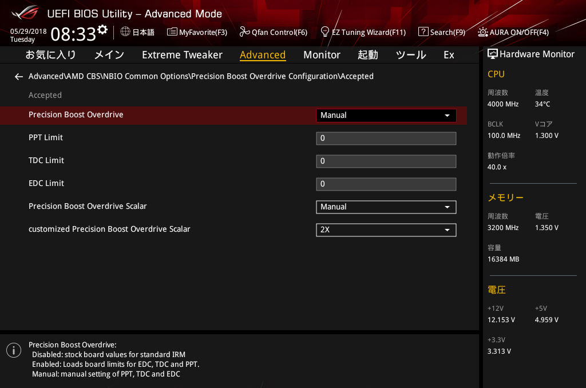Click the memory voltage 1.350 V value
586x388 pixels.
tap(547, 228)
